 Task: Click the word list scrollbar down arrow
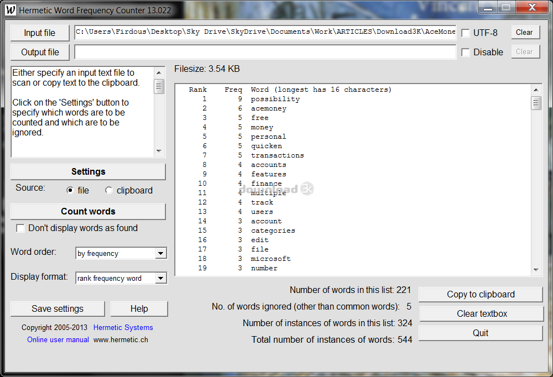536,269
